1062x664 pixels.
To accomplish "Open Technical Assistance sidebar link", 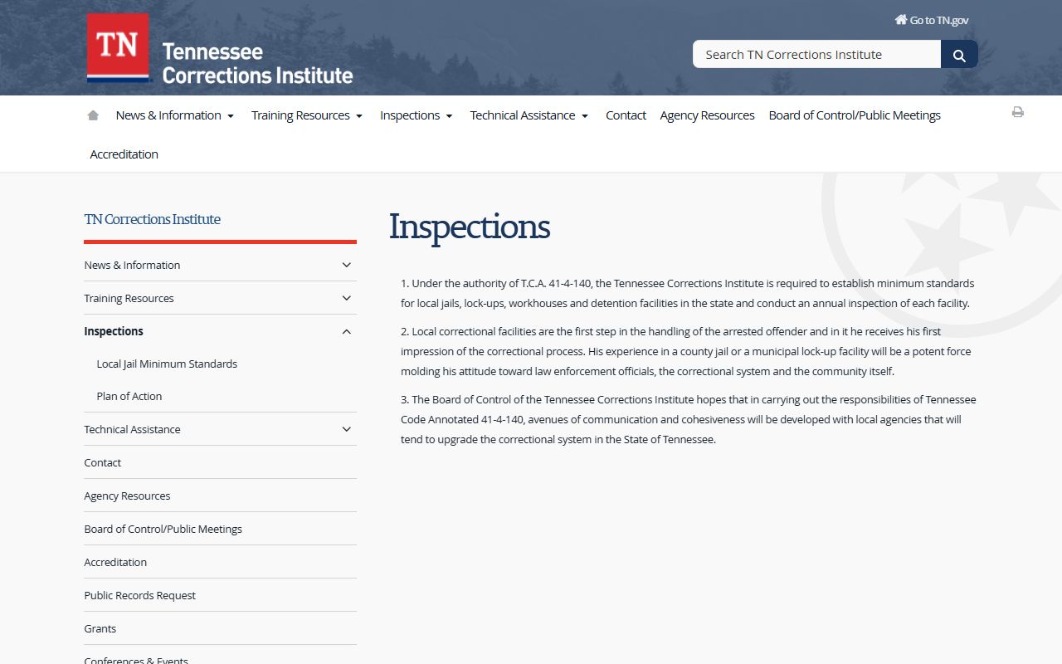I will coord(132,429).
